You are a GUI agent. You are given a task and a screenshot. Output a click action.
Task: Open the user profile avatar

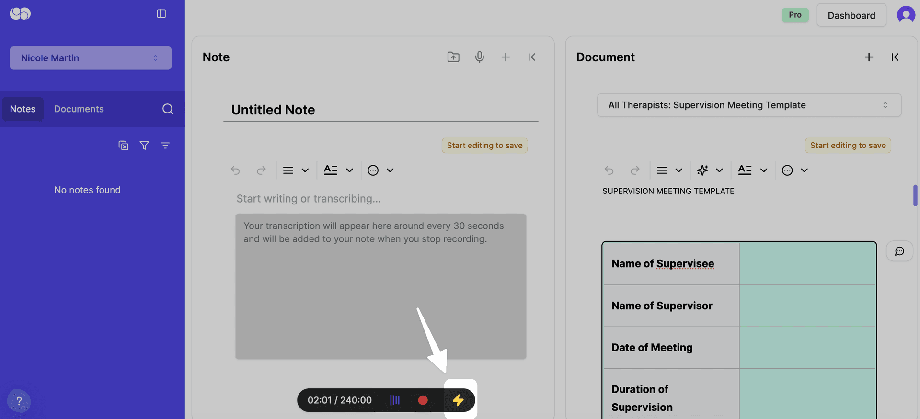tap(906, 14)
